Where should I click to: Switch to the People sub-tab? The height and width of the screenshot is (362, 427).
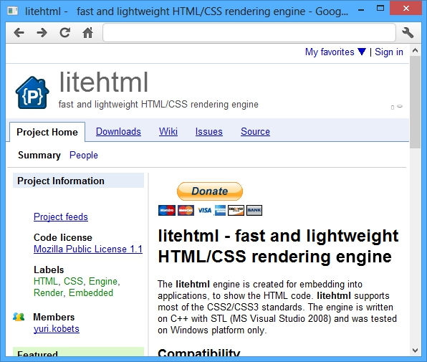(84, 156)
